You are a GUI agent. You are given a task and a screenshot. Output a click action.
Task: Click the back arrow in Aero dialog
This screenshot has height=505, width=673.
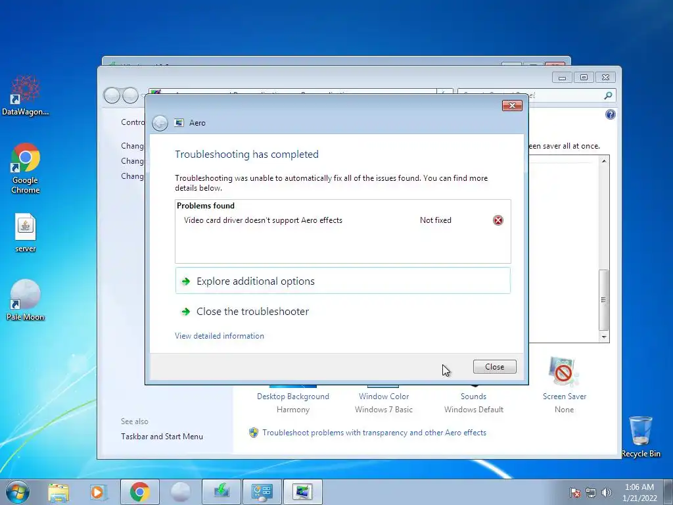160,123
